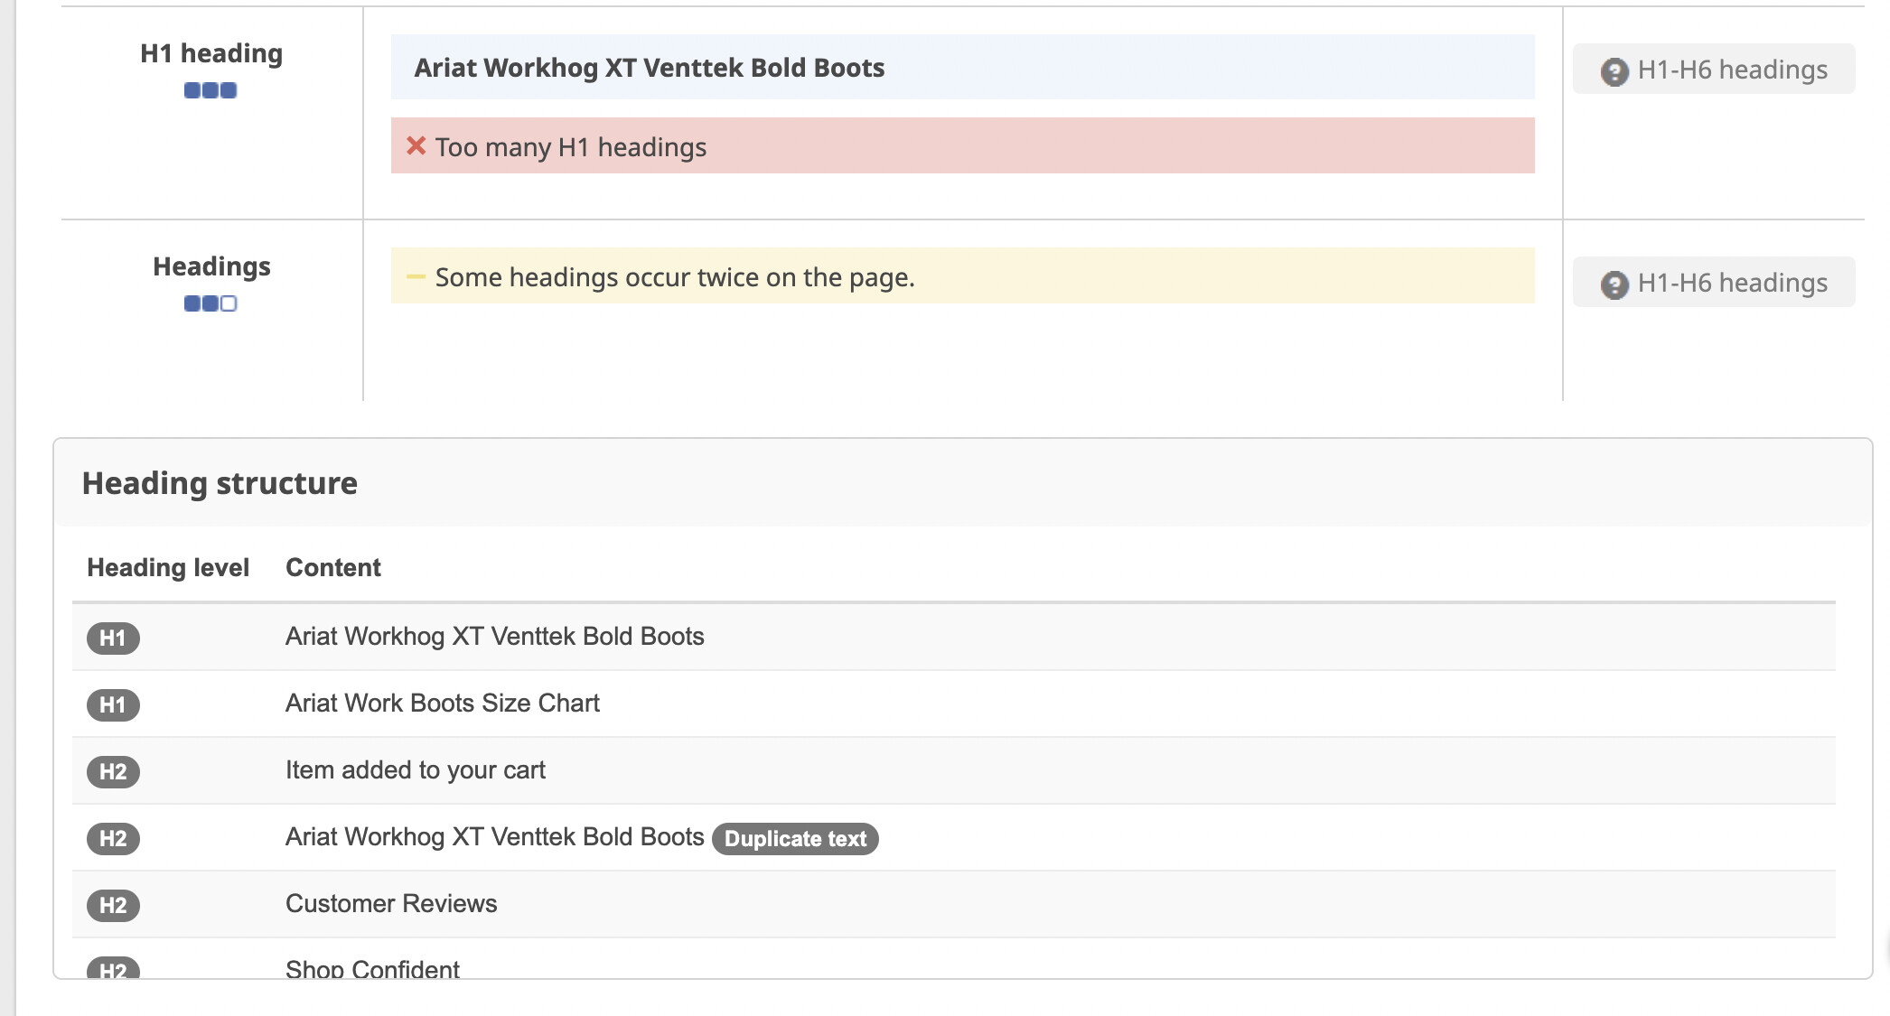Click question mark icon in H1 heading row

[1614, 71]
